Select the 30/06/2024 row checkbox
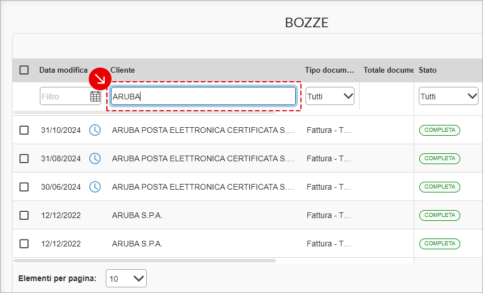This screenshot has width=483, height=293. tap(24, 187)
